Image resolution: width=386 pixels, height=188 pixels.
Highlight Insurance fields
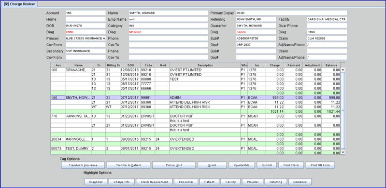tap(300, 182)
